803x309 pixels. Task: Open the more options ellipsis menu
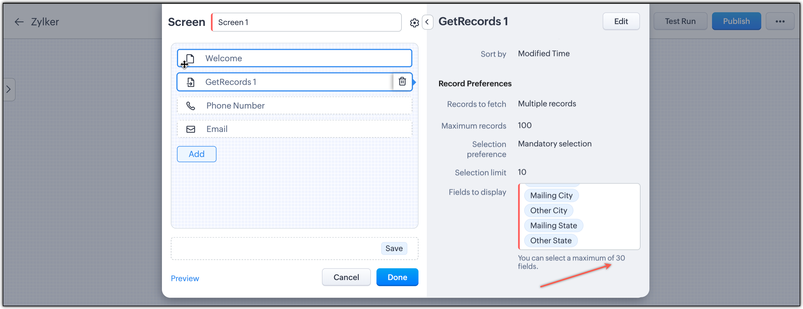(780, 21)
